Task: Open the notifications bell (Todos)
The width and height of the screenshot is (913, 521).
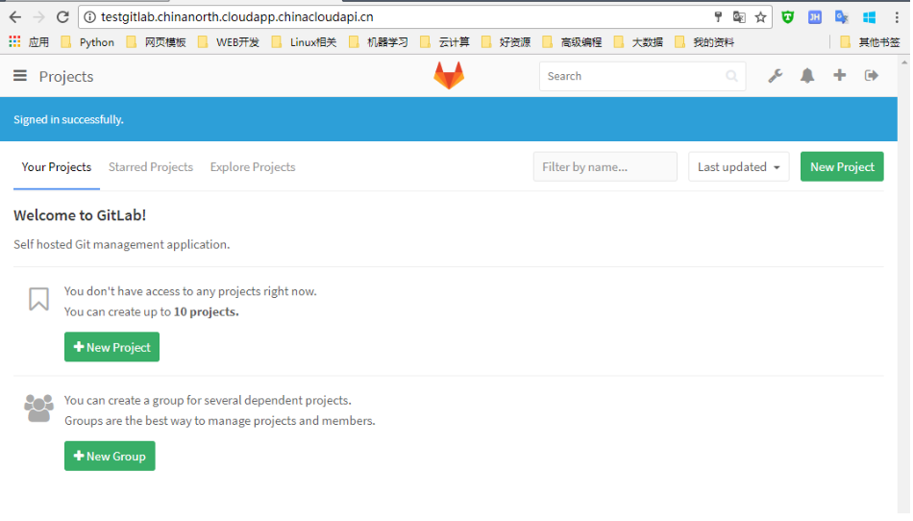Action: coord(807,76)
